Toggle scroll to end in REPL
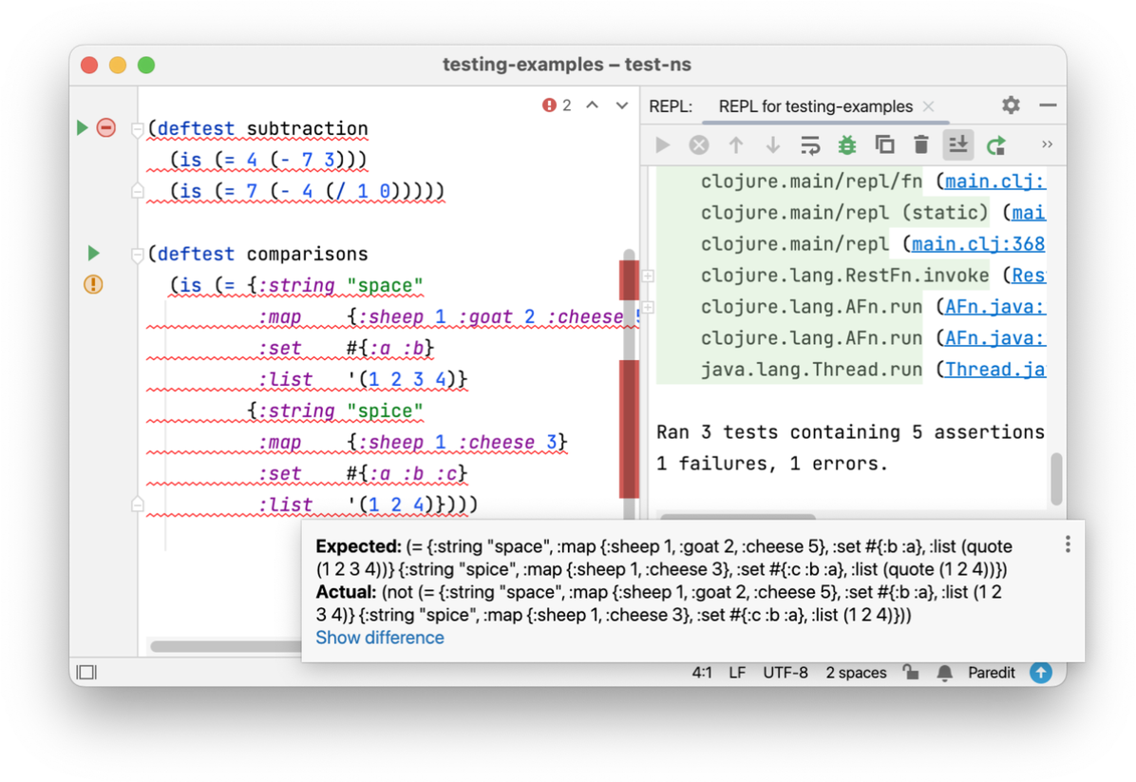The image size is (1136, 782). (957, 145)
